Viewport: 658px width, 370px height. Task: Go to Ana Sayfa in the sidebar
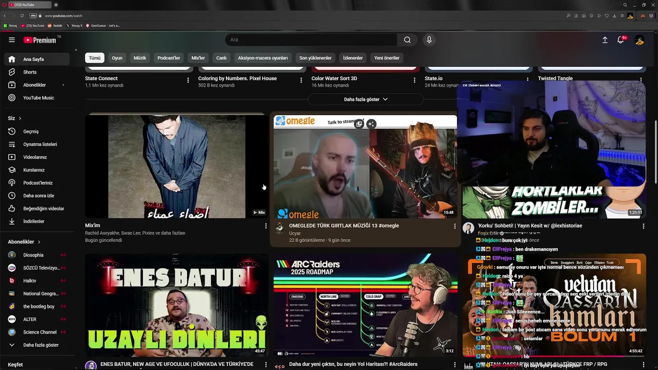click(36, 59)
